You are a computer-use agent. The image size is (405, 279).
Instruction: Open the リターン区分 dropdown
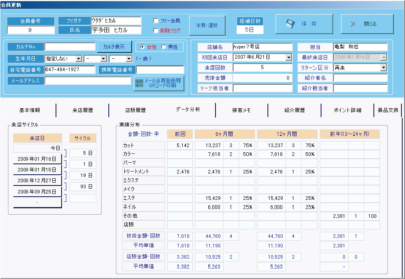[x=383, y=68]
